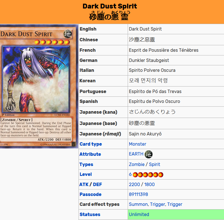Screen dimensions: 224x220
Task: Select the Chinese name 沙塵之惡靈
Action: (142, 40)
